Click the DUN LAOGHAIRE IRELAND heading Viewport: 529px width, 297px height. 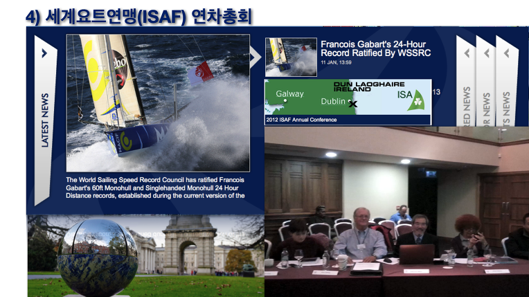(369, 87)
